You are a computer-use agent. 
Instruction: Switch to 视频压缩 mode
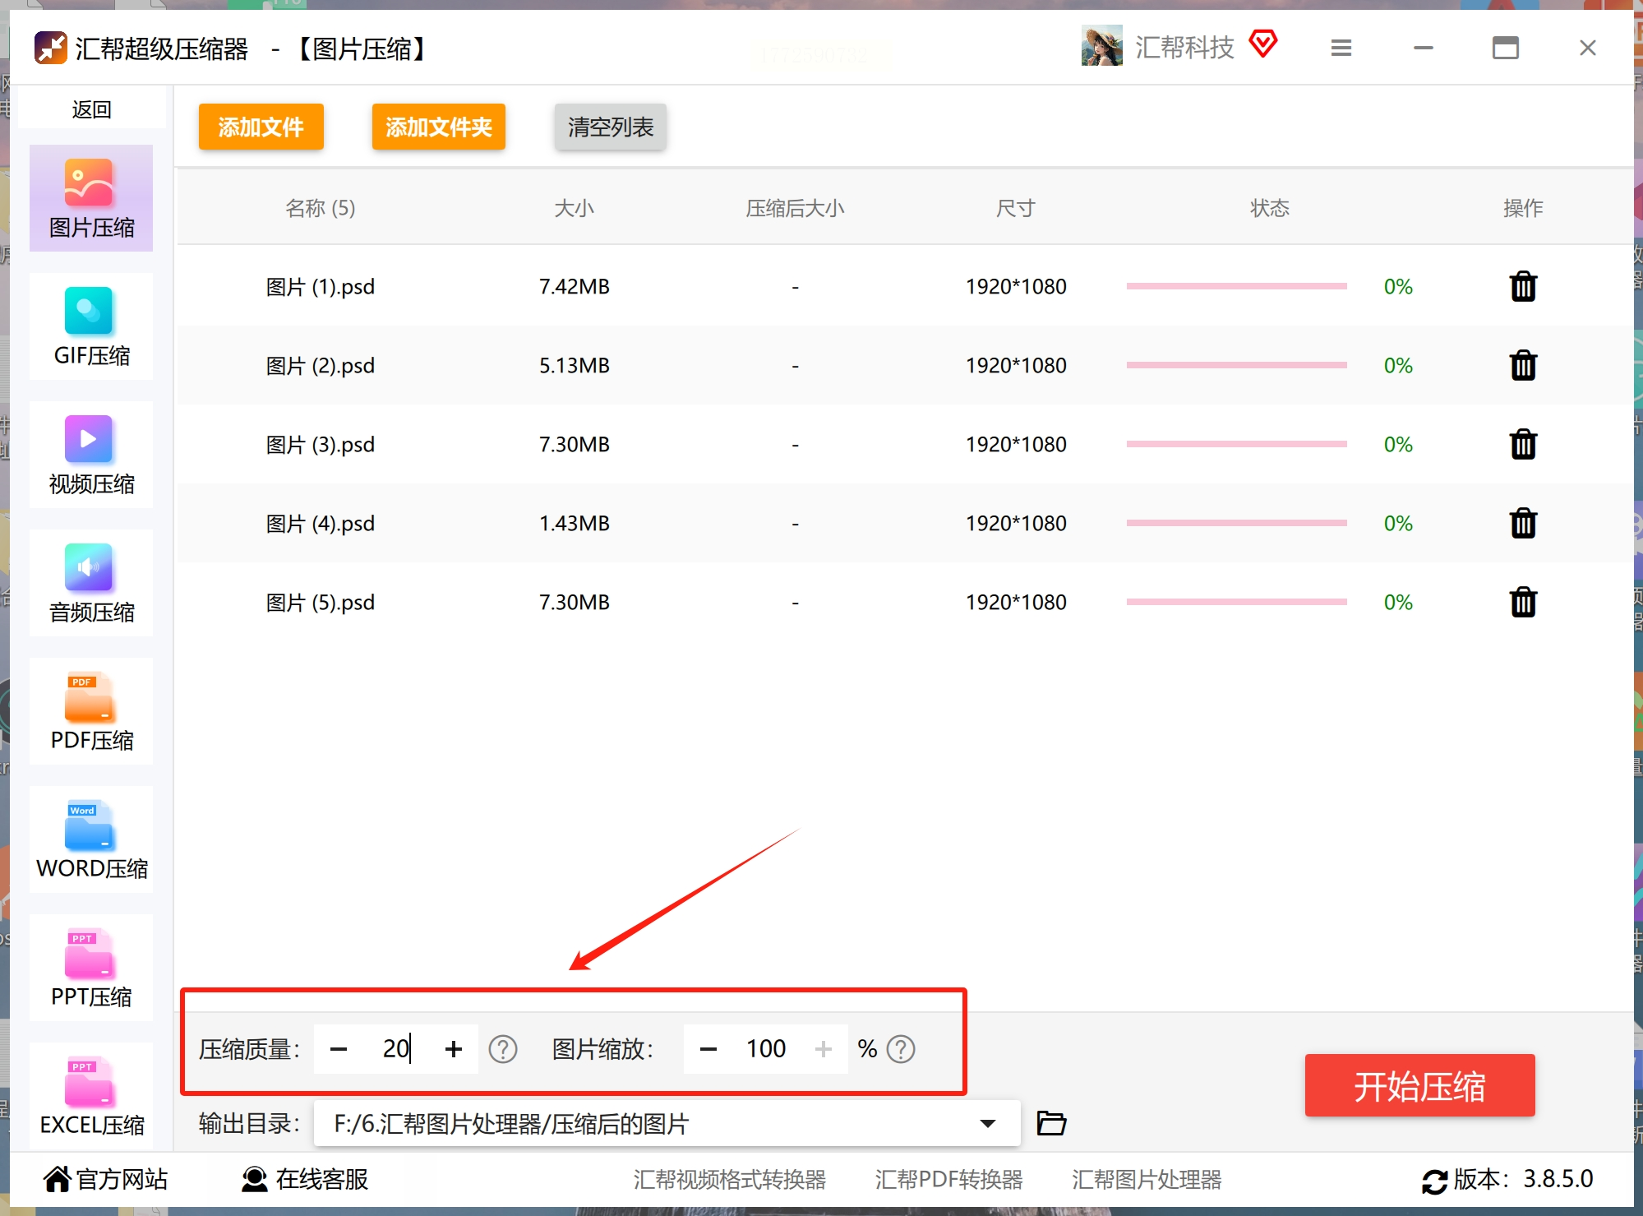[91, 455]
